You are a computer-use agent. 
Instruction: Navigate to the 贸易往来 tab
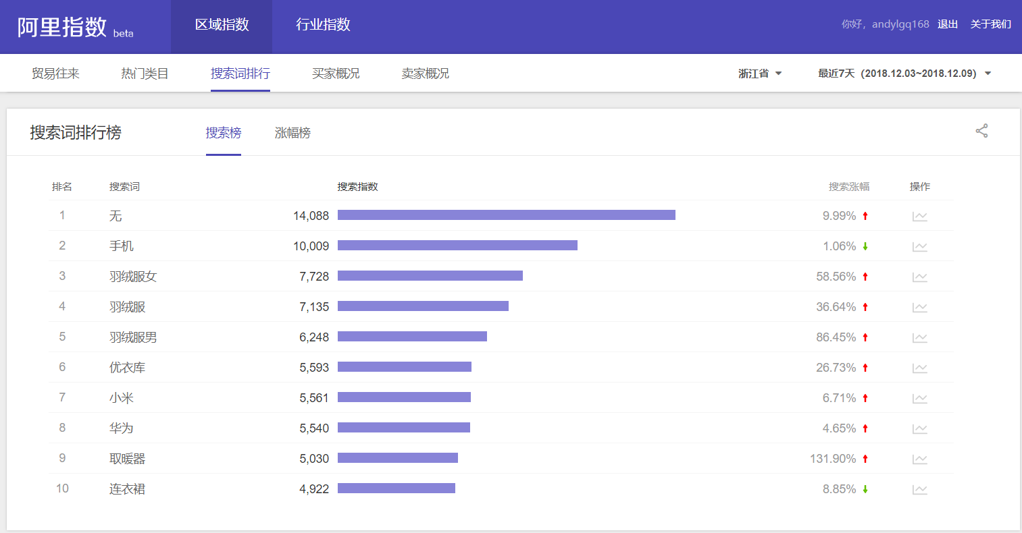tap(55, 74)
